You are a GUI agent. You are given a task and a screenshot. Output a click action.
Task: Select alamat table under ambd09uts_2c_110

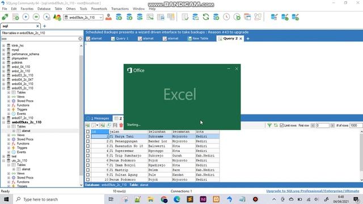tap(26, 131)
